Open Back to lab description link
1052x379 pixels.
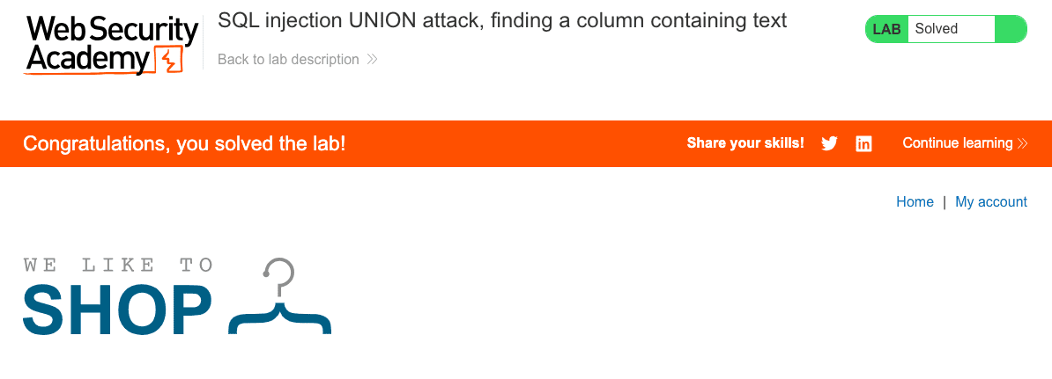(288, 60)
